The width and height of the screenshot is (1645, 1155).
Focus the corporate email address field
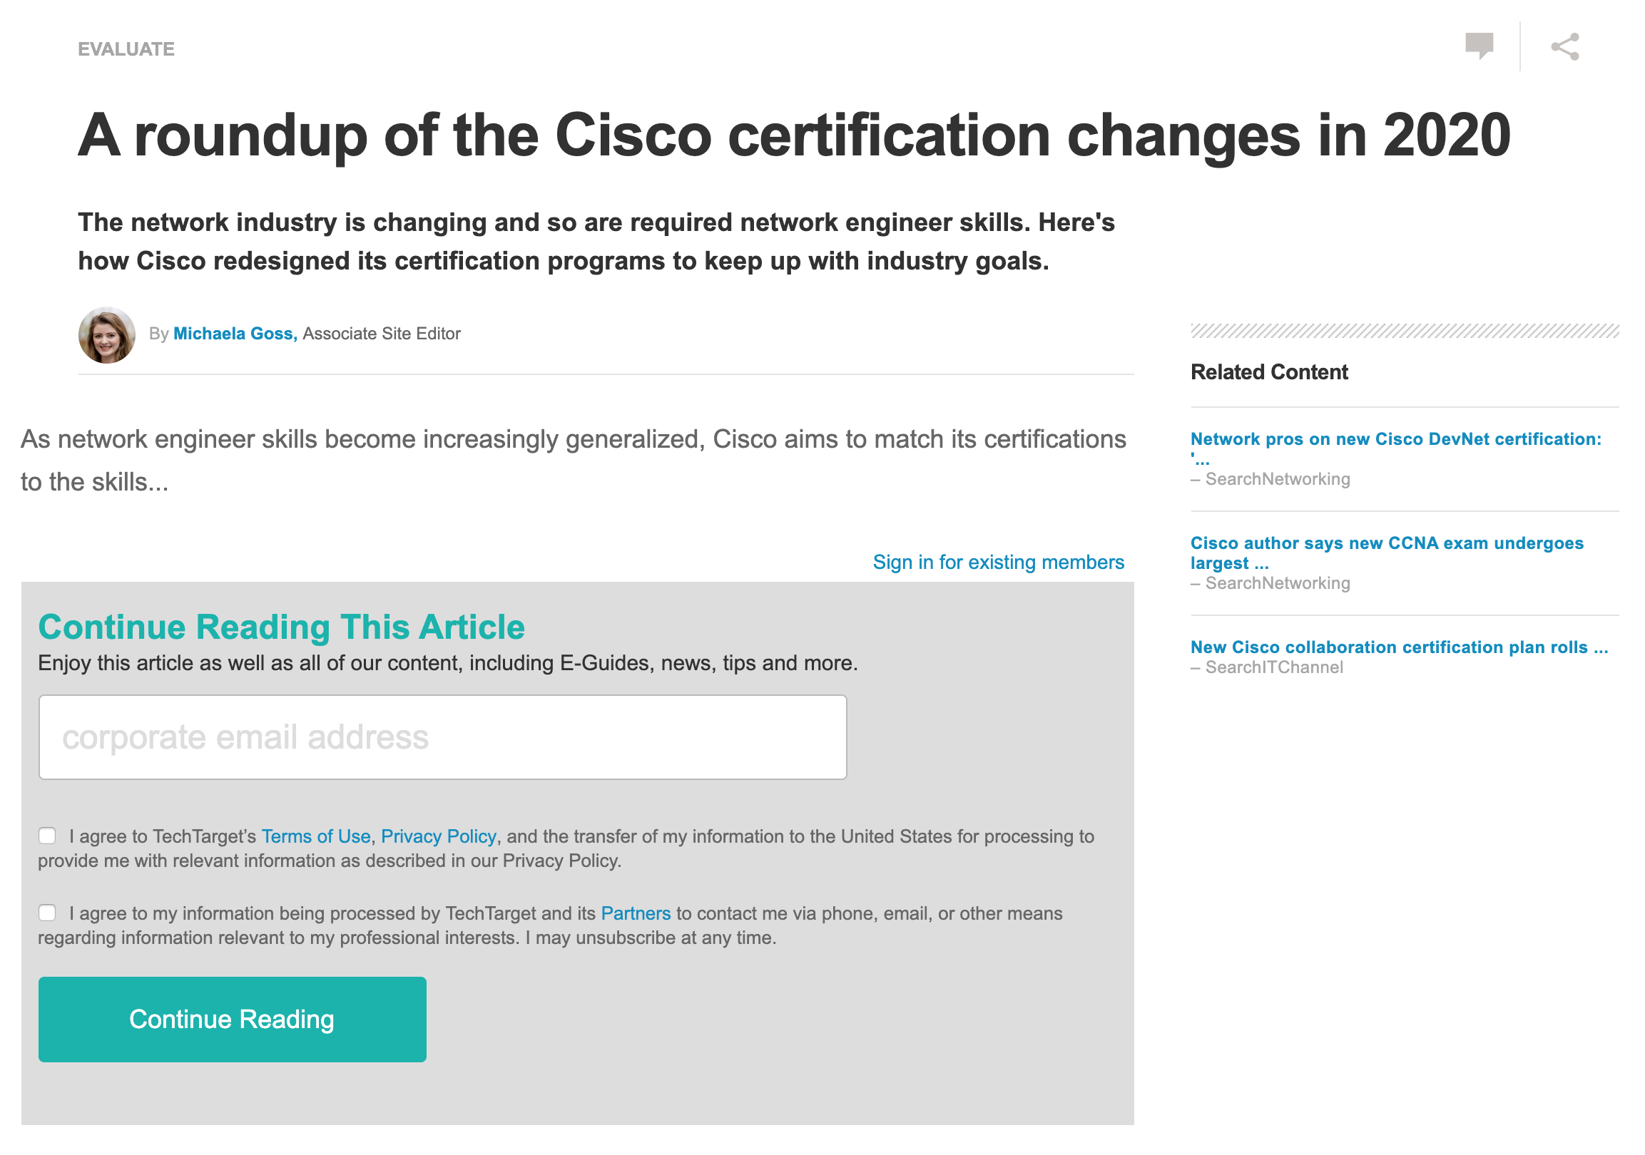pos(443,736)
